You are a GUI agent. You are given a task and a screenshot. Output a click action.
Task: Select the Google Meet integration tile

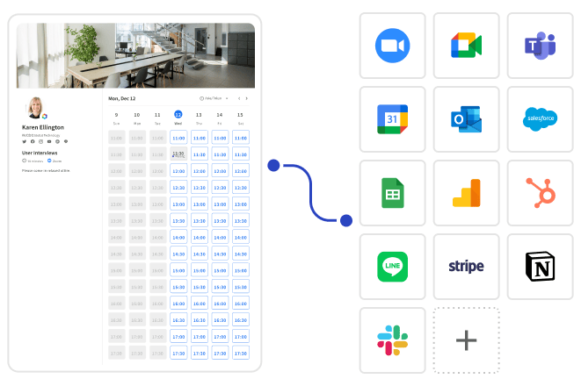coord(466,46)
